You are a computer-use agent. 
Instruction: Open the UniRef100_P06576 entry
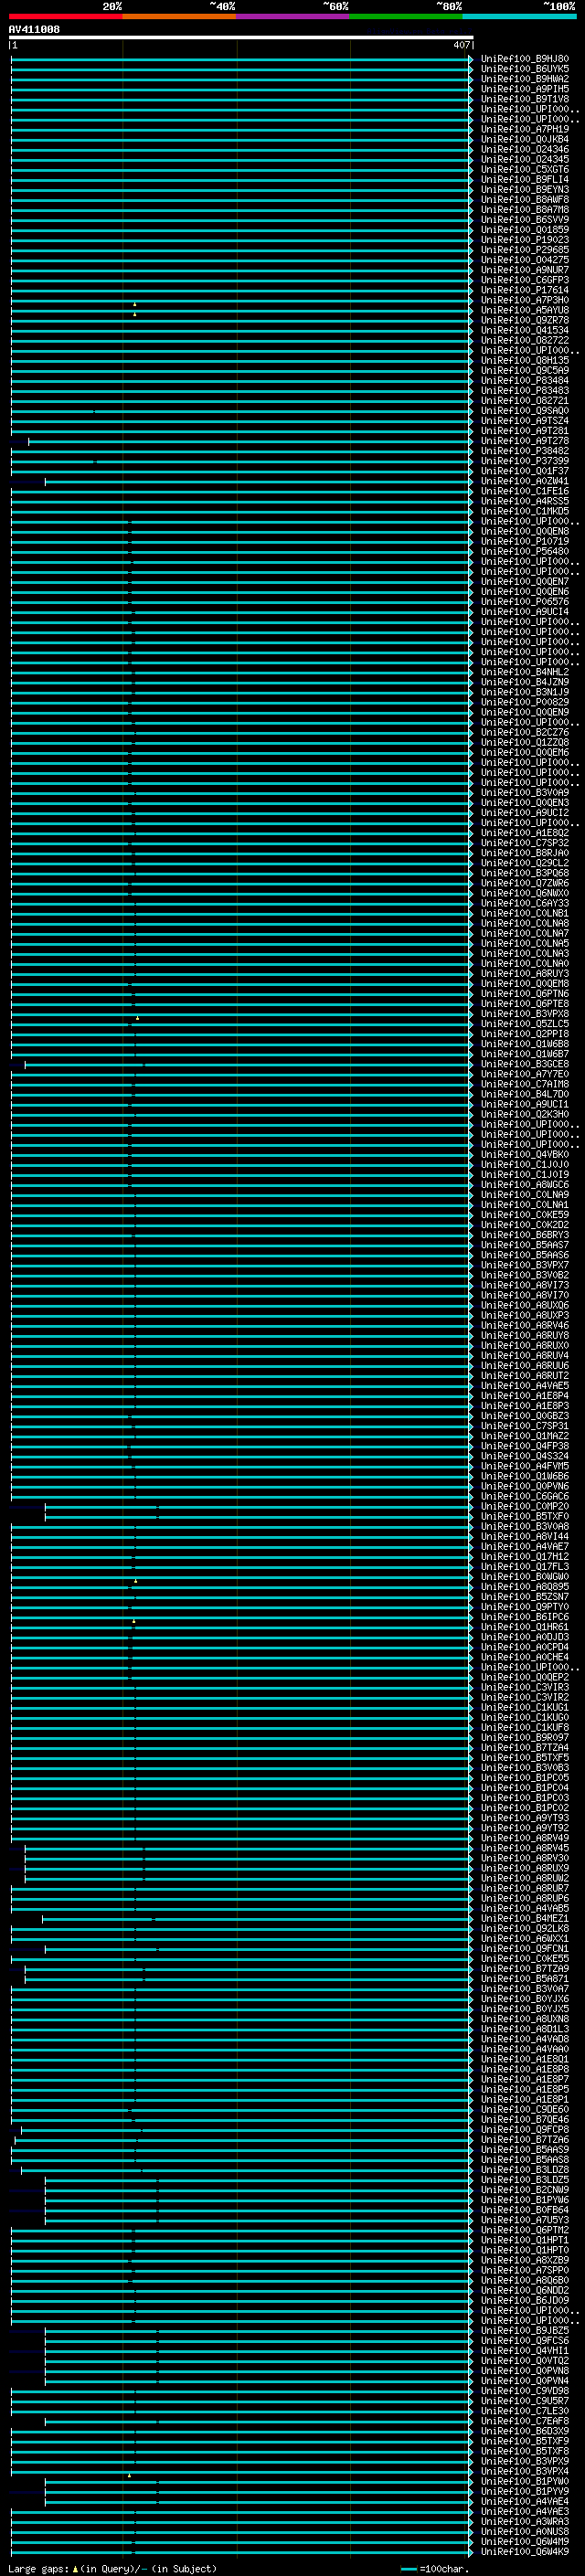click(525, 602)
